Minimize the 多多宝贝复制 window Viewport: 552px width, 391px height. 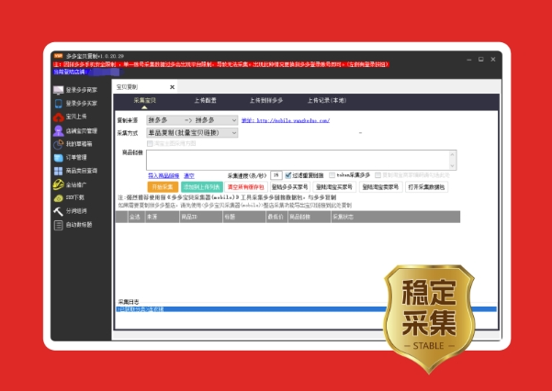pos(469,60)
